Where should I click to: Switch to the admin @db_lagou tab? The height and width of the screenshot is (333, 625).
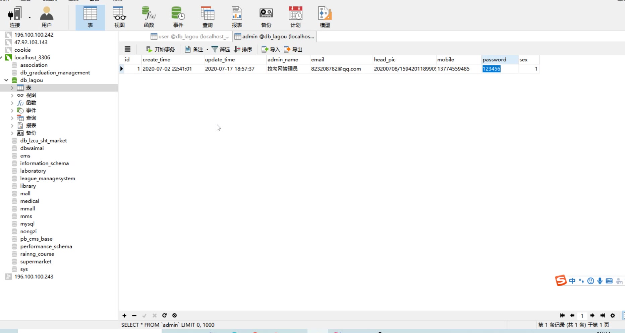274,37
